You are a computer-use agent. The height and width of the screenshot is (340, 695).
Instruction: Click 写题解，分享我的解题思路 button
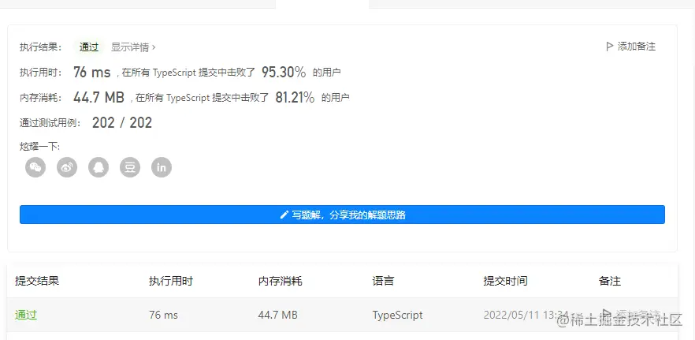point(342,215)
